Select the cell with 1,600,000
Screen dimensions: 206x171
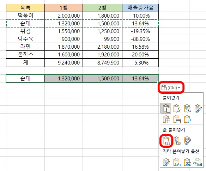63,55
